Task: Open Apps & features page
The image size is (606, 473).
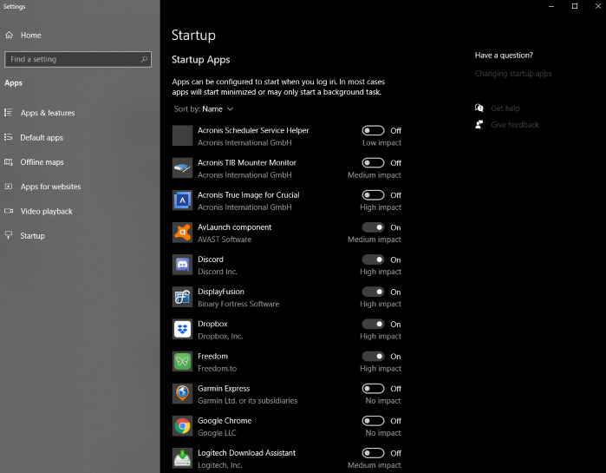Action: 48,113
